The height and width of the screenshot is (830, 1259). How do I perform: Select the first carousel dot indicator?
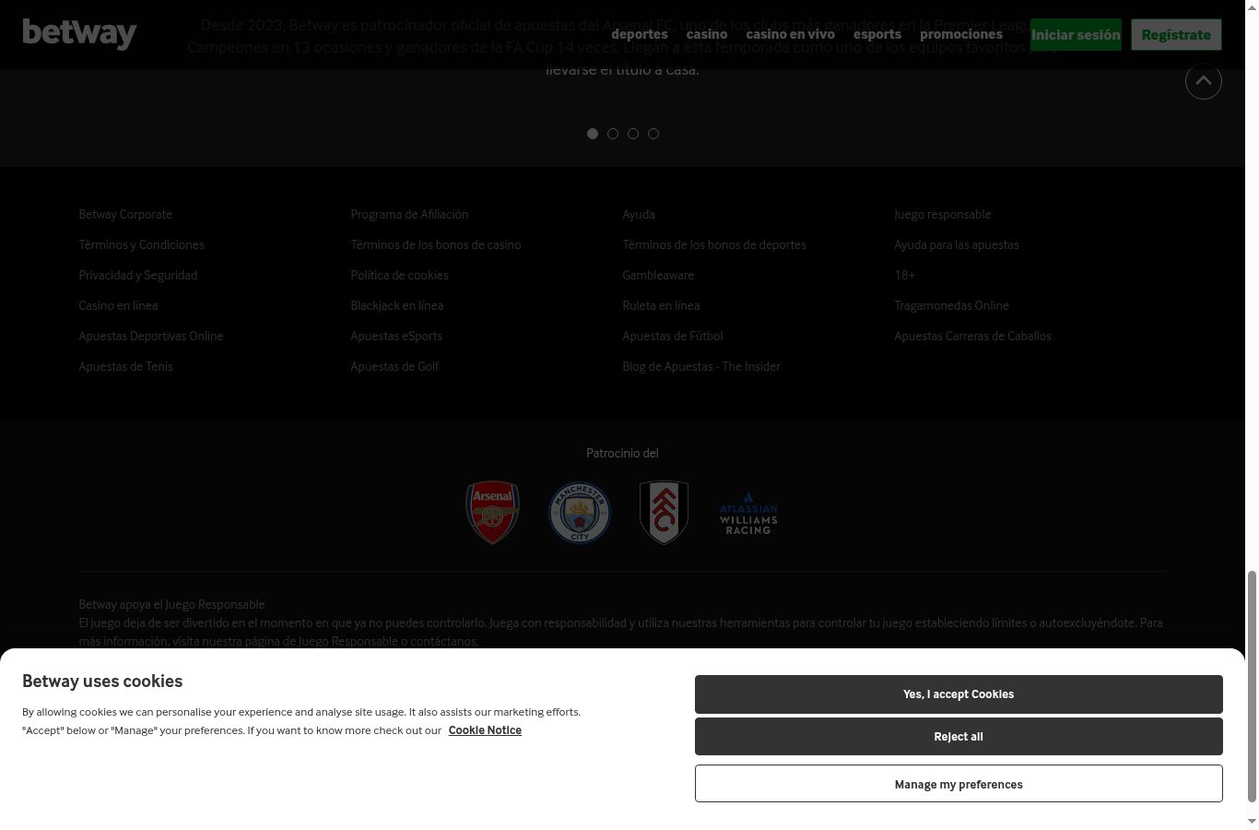[593, 134]
